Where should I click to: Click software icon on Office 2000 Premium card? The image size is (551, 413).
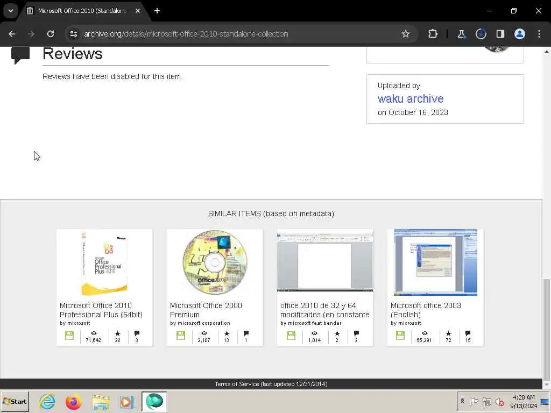coord(181,336)
